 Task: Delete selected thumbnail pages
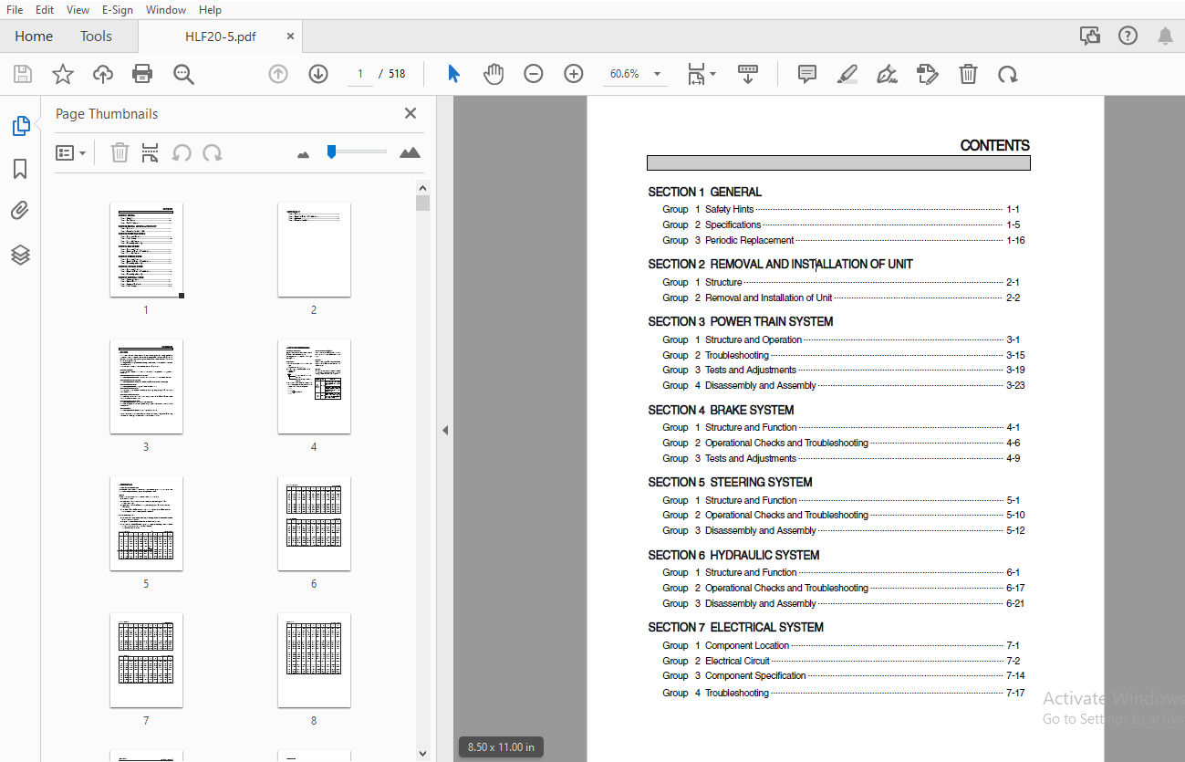(x=120, y=152)
